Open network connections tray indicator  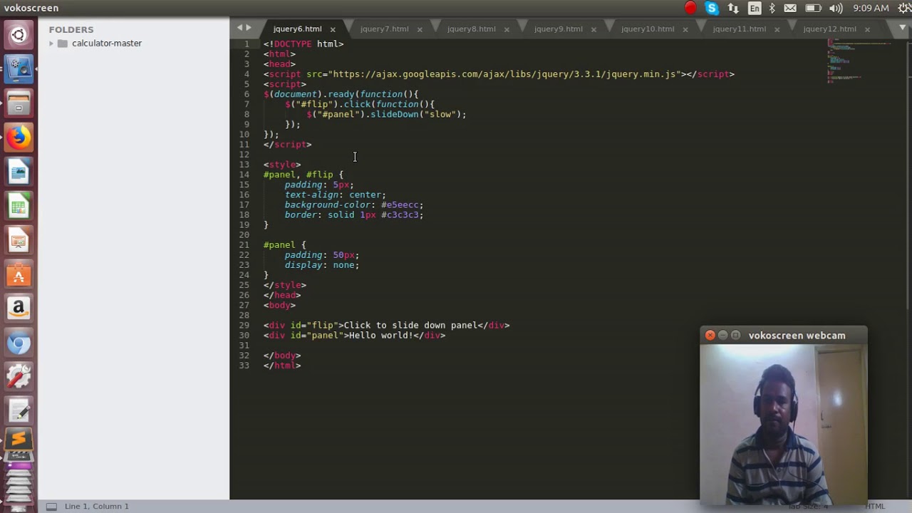[733, 8]
